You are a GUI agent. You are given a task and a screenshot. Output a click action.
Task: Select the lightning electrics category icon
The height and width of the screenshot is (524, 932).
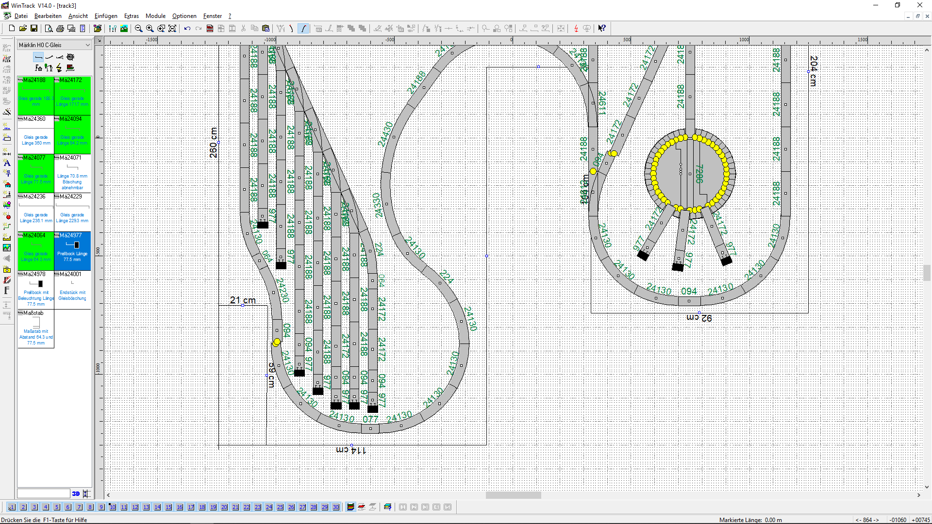(59, 68)
